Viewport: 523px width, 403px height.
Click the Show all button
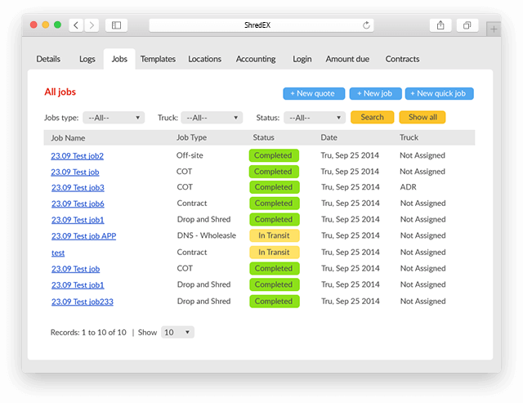[422, 118]
